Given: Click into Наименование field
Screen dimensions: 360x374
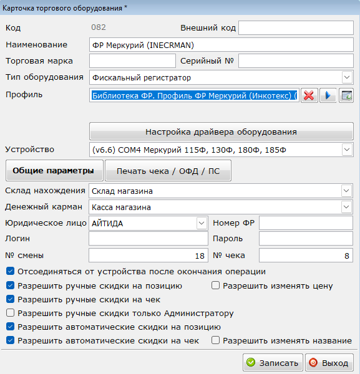Looking at the screenshot, I should tap(221, 45).
